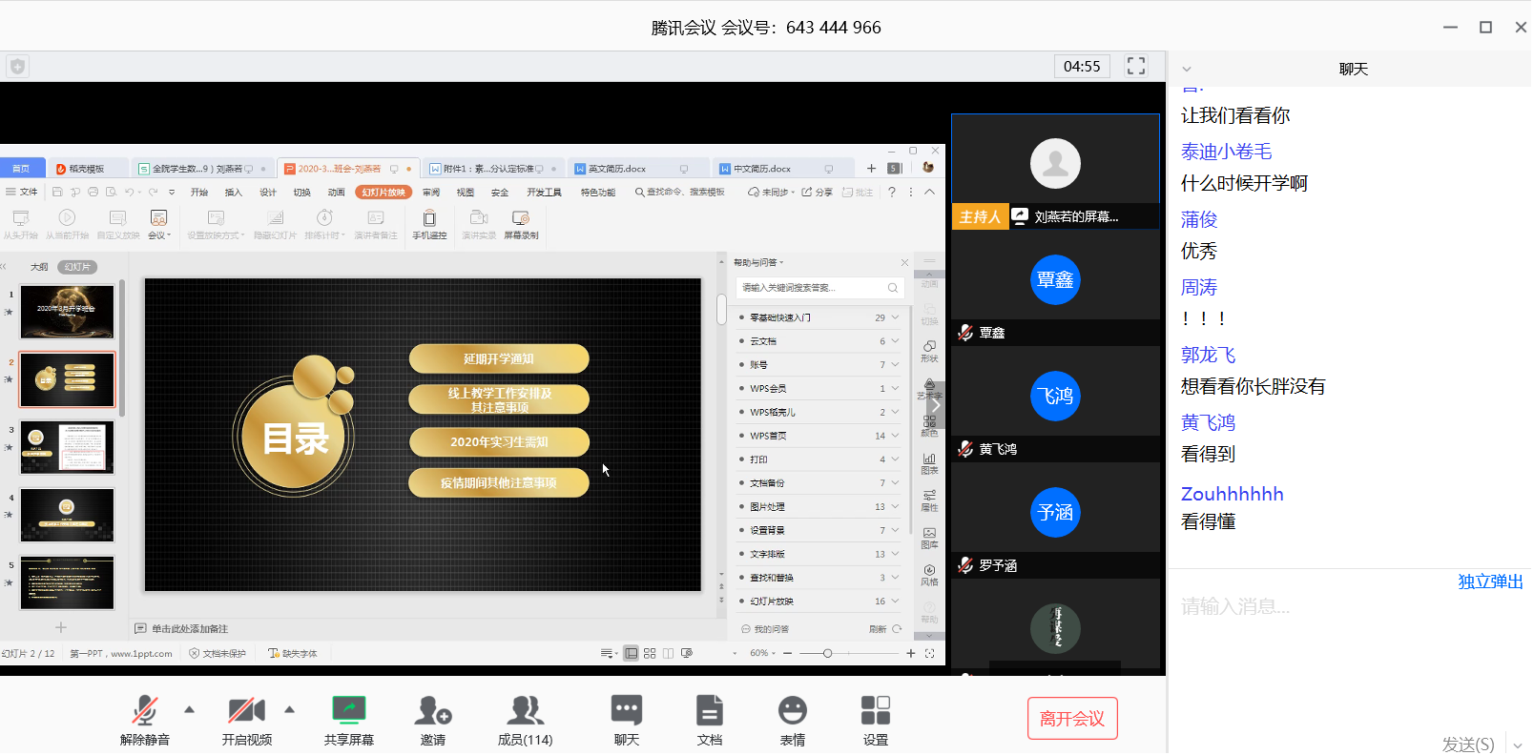Click the 2020年实习生需知 button on the slide
This screenshot has width=1534, height=755.
499,441
